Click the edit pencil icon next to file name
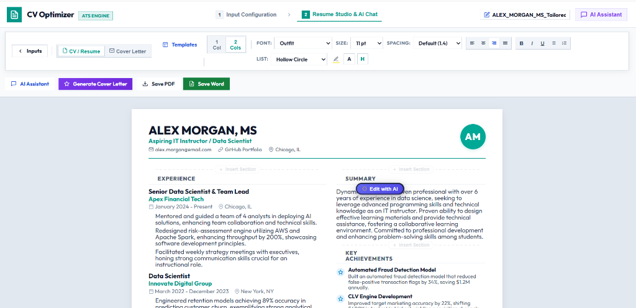The image size is (636, 308). click(487, 15)
